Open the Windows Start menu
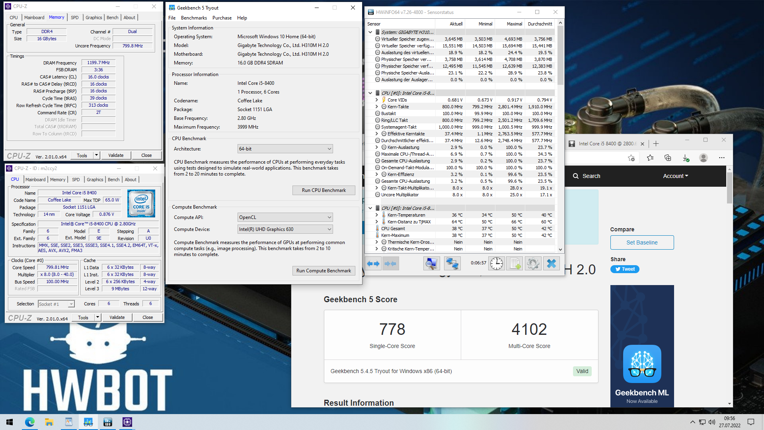 [10, 422]
